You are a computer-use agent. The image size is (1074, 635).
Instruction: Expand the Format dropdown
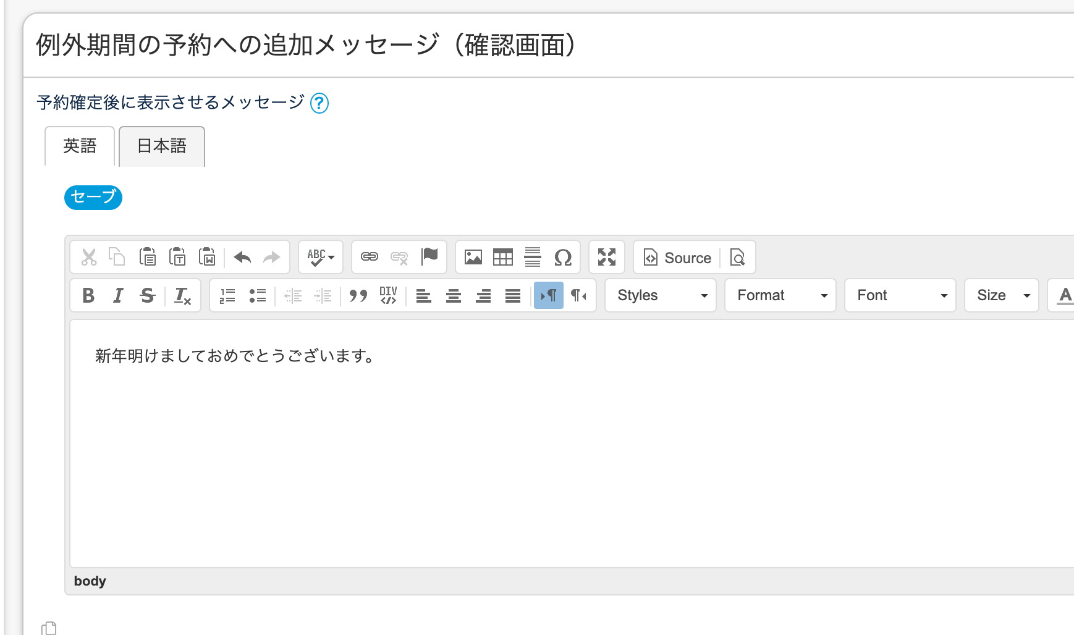[780, 296]
